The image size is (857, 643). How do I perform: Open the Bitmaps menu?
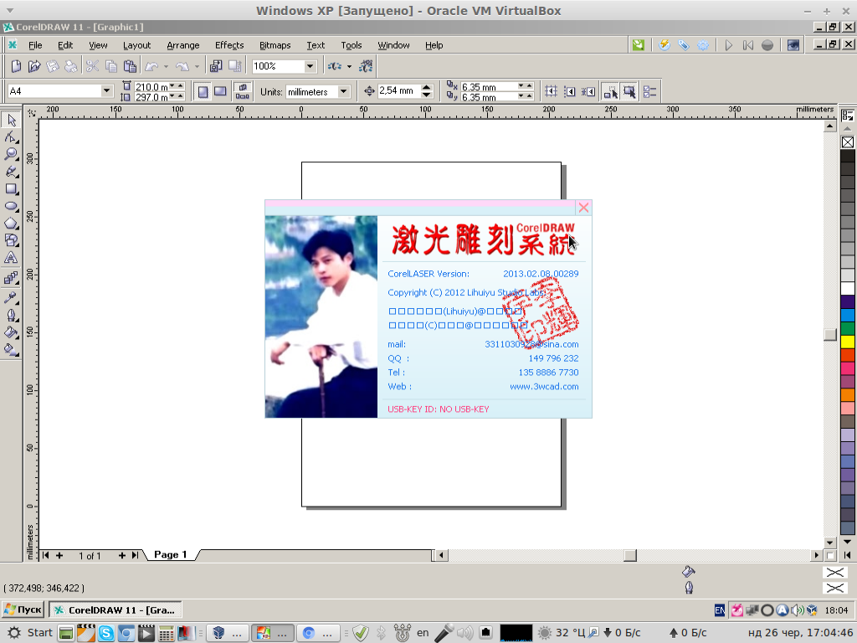[x=275, y=45]
